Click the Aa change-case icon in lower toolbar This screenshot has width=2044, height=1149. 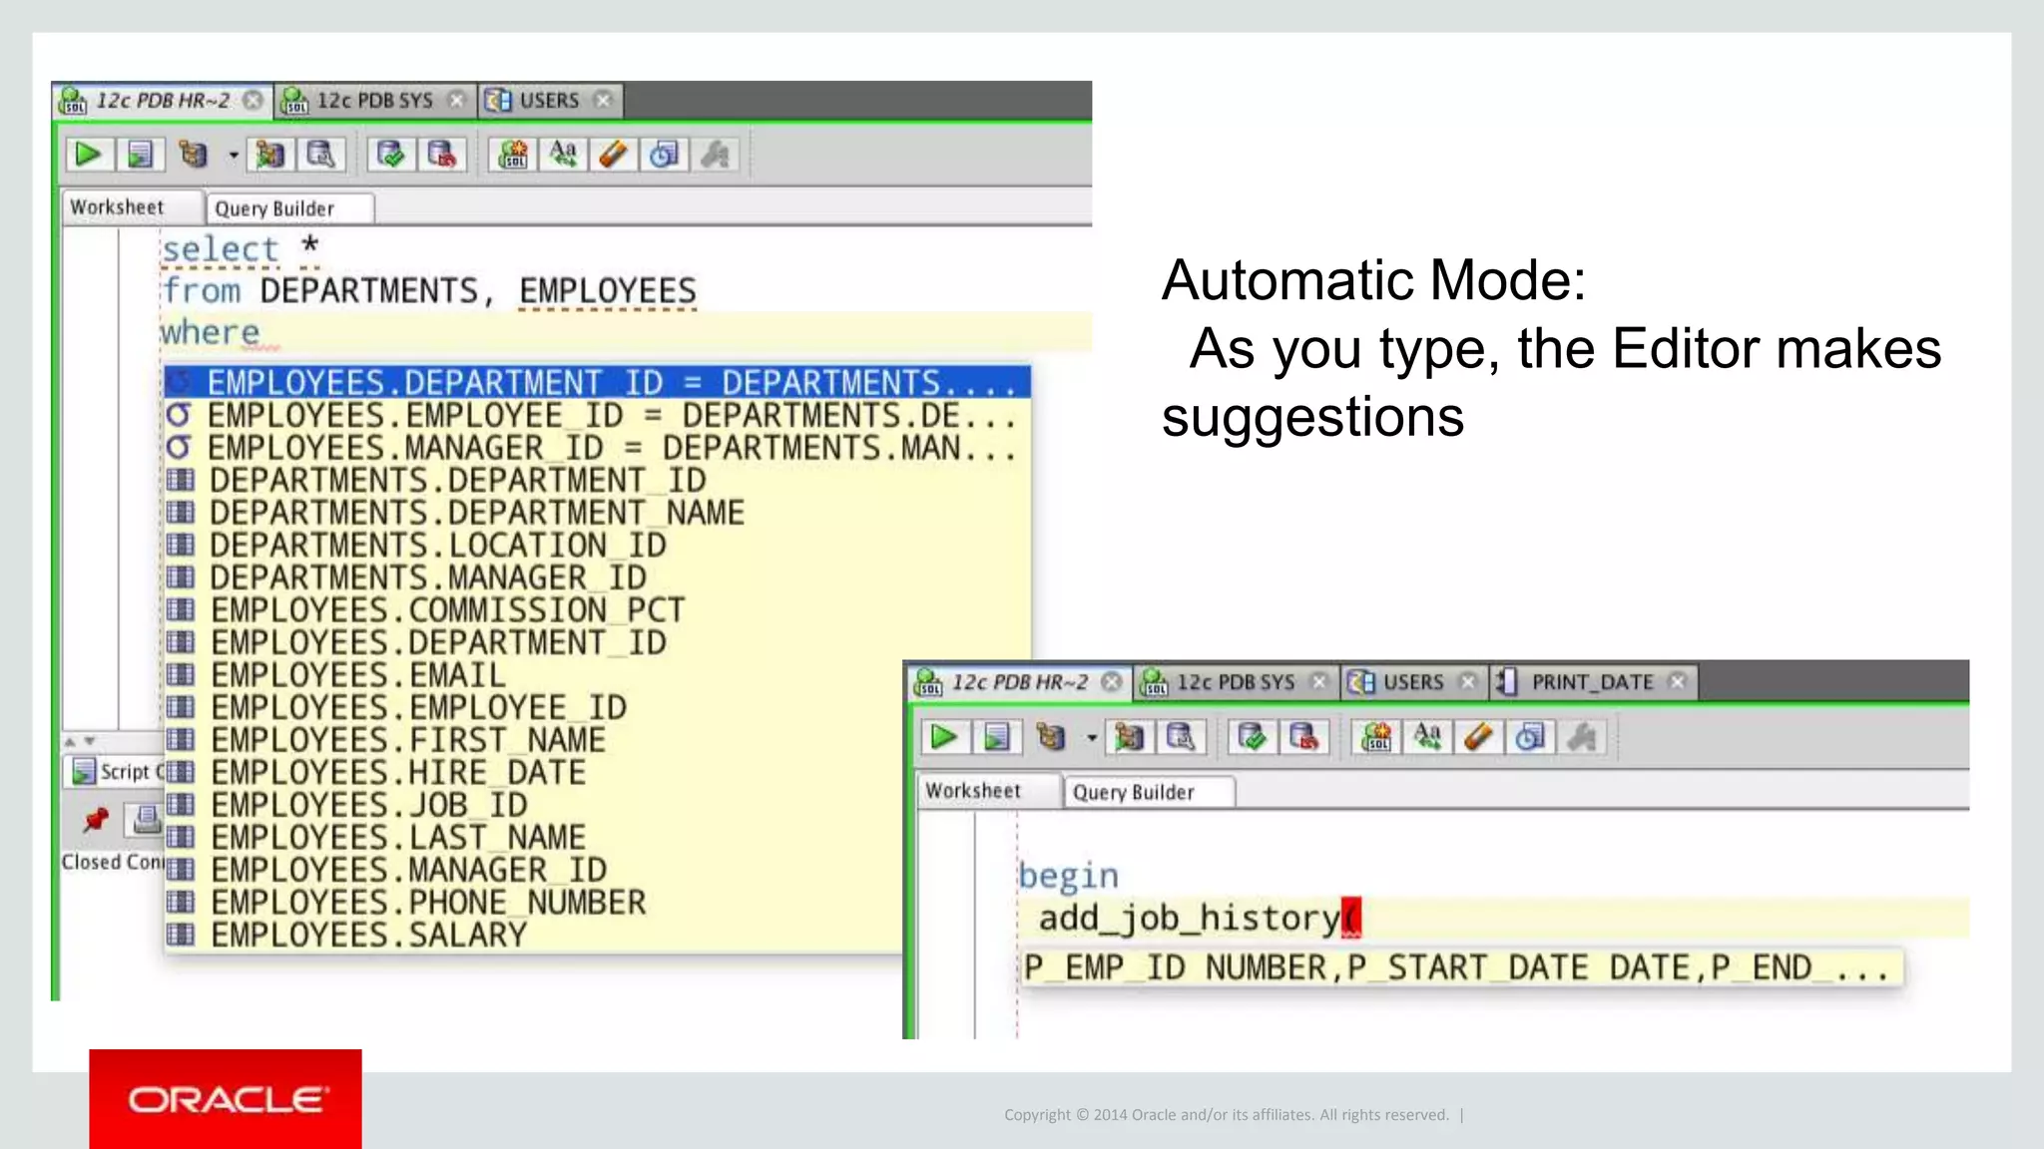tap(1427, 737)
